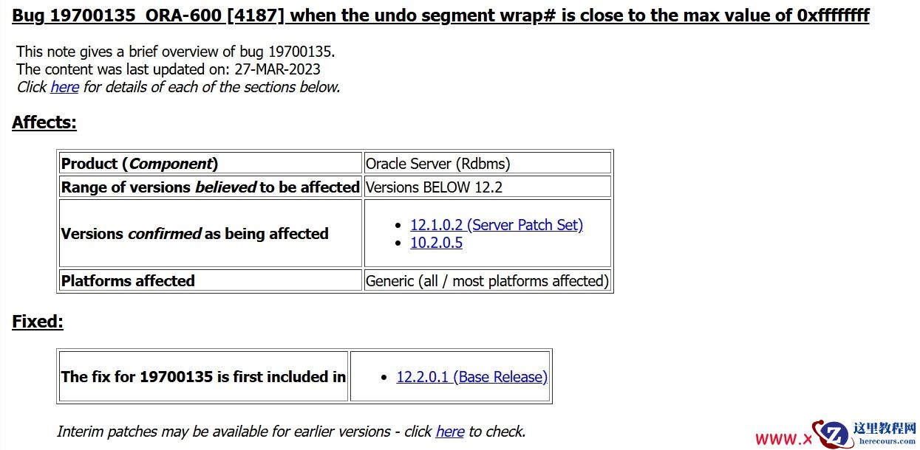Click the 'here' link for section details
Screen dimensions: 920x450
point(64,87)
